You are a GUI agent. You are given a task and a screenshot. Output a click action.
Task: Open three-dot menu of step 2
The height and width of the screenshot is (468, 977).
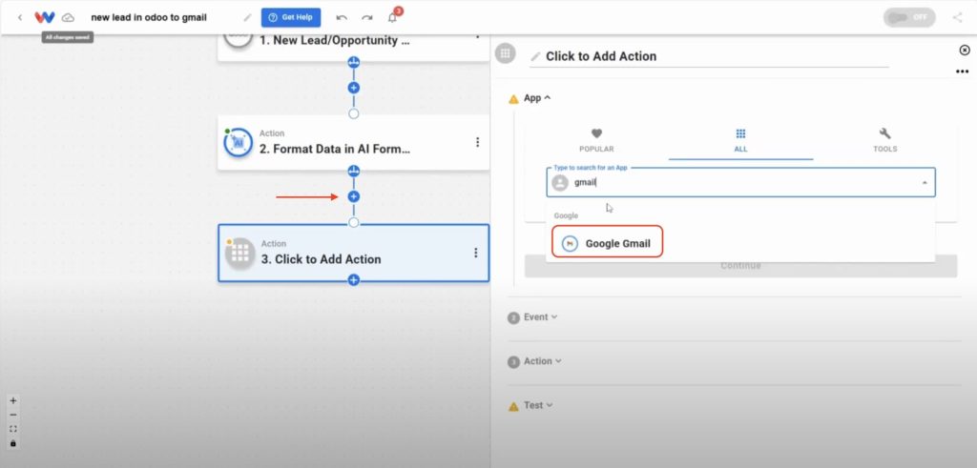477,143
